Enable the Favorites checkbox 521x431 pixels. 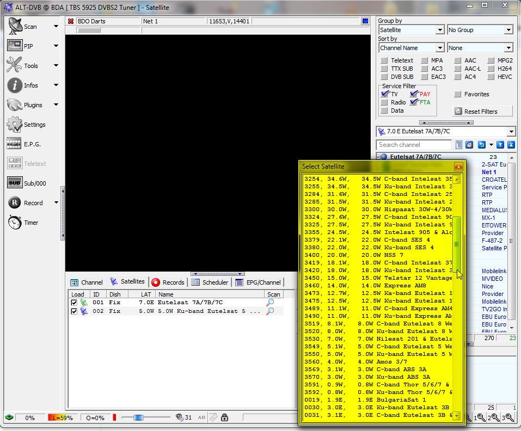pyautogui.click(x=457, y=94)
